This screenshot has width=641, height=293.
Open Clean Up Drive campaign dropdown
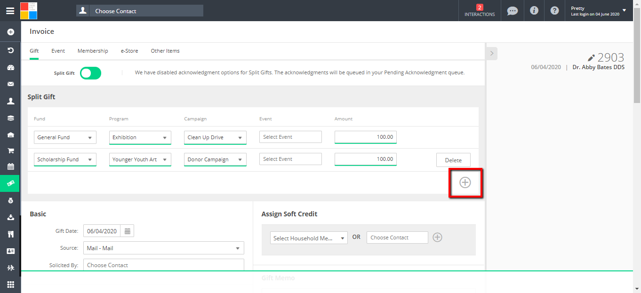click(215, 137)
